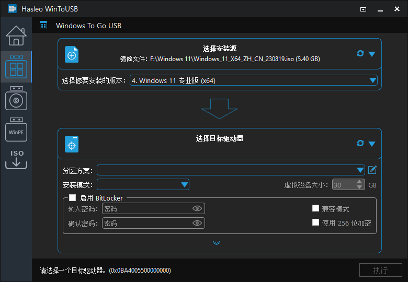The width and height of the screenshot is (408, 282).
Task: Toggle 使用 256 位加密 checkbox
Action: click(315, 222)
